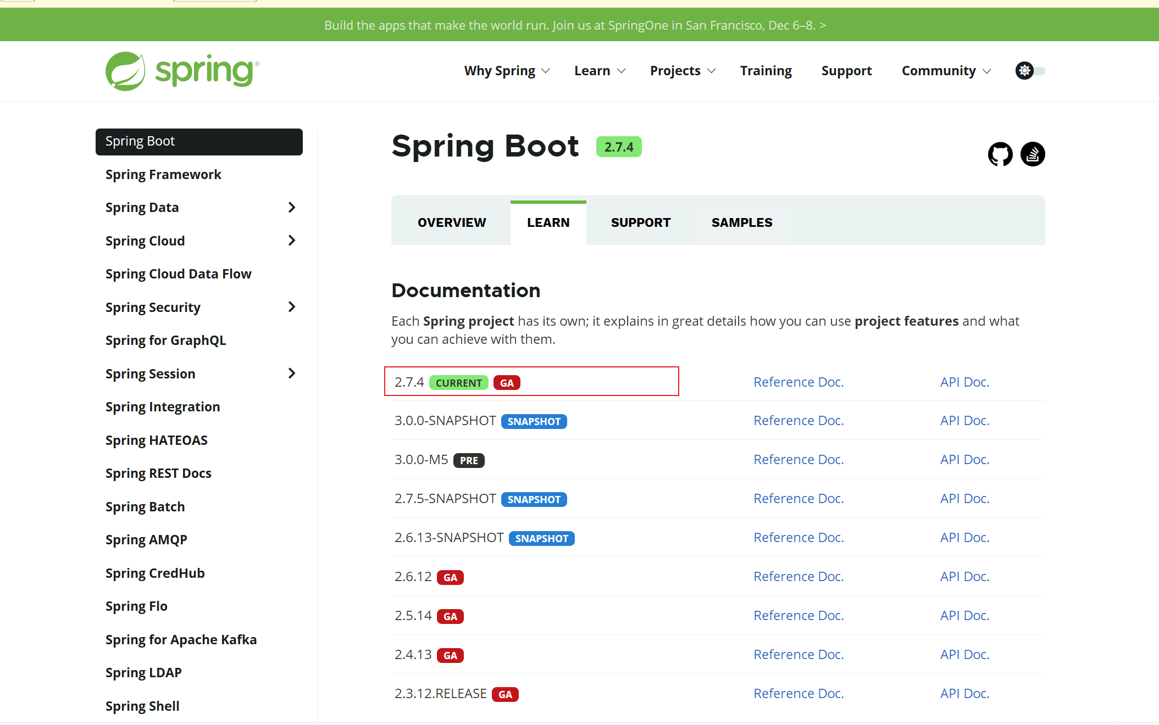
Task: Open the Why Spring dropdown menu
Action: 506,70
